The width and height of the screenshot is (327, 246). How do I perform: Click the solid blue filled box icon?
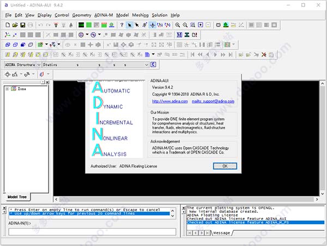[23, 45]
